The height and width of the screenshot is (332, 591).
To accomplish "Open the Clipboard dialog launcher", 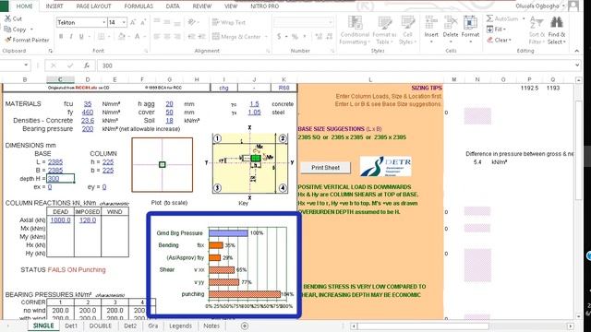I will coord(51,51).
